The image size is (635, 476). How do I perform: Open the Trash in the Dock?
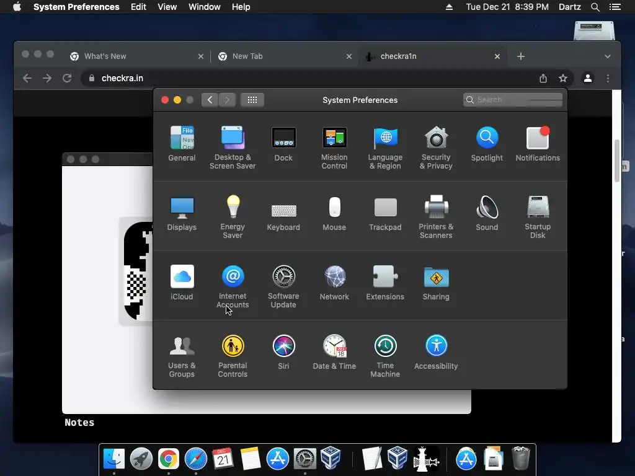(x=521, y=459)
